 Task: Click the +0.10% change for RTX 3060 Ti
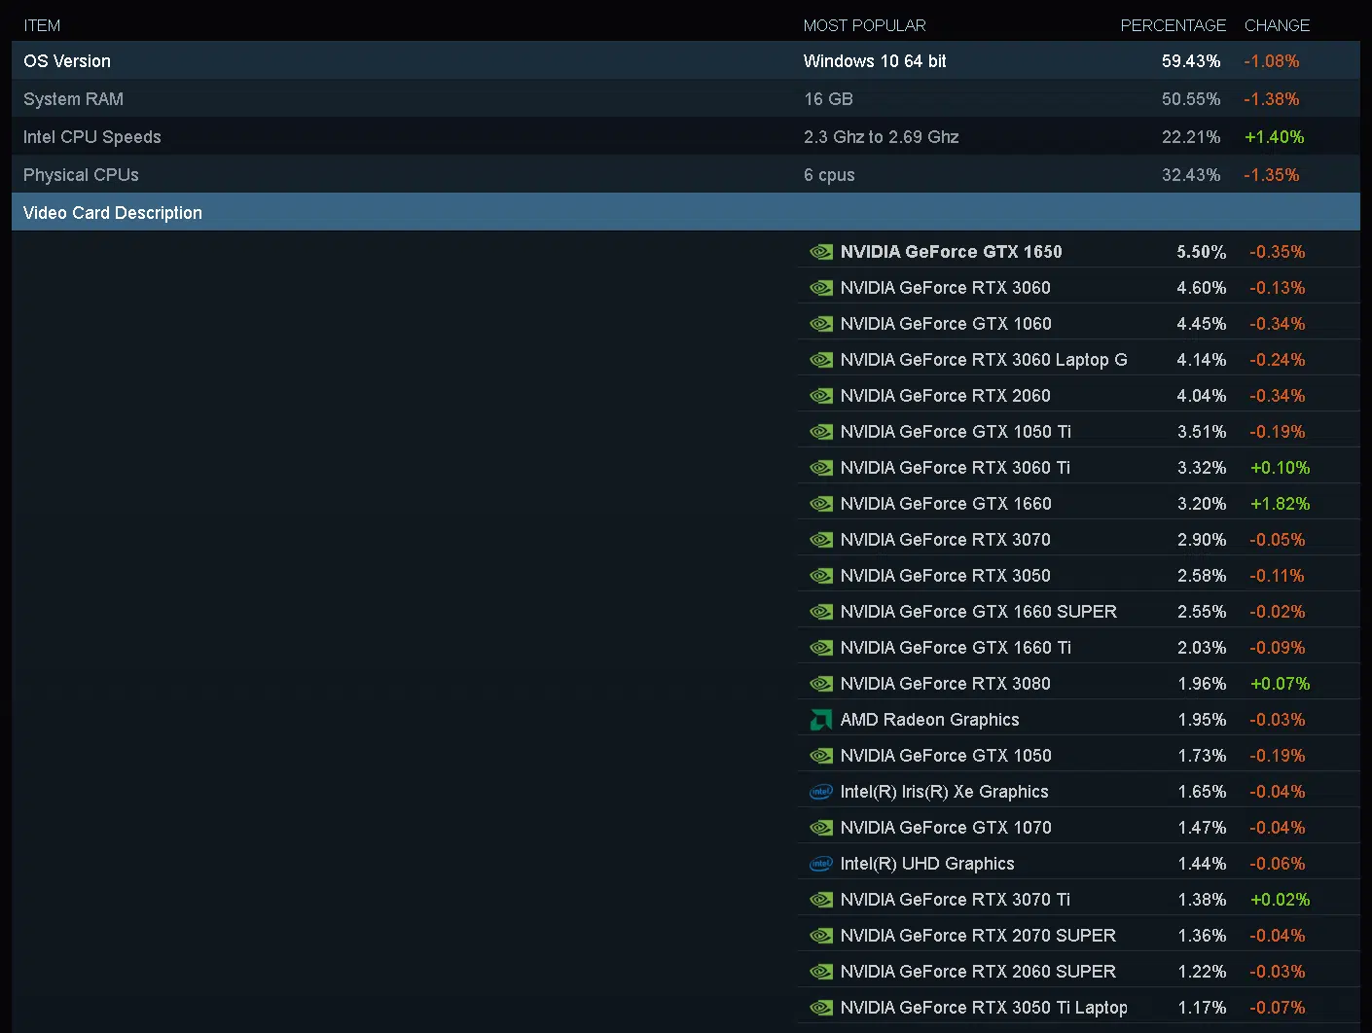pos(1281,468)
